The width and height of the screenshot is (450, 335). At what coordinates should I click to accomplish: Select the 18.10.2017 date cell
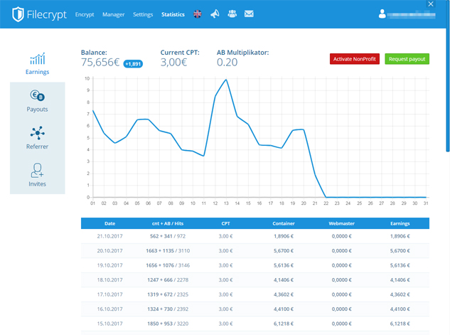click(x=109, y=280)
